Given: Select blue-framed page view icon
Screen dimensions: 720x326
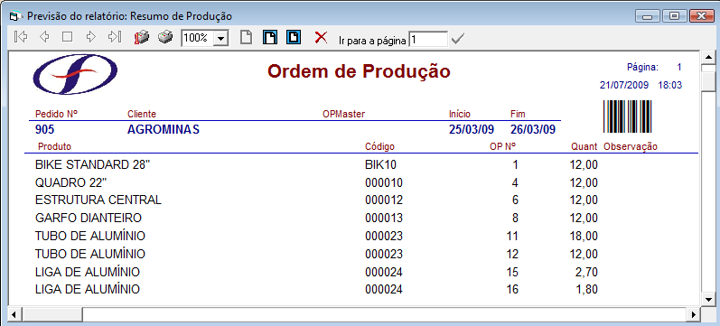Looking at the screenshot, I should click(x=294, y=37).
